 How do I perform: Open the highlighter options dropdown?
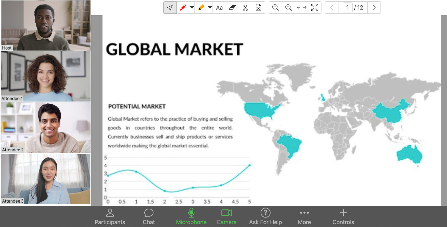[x=210, y=7]
